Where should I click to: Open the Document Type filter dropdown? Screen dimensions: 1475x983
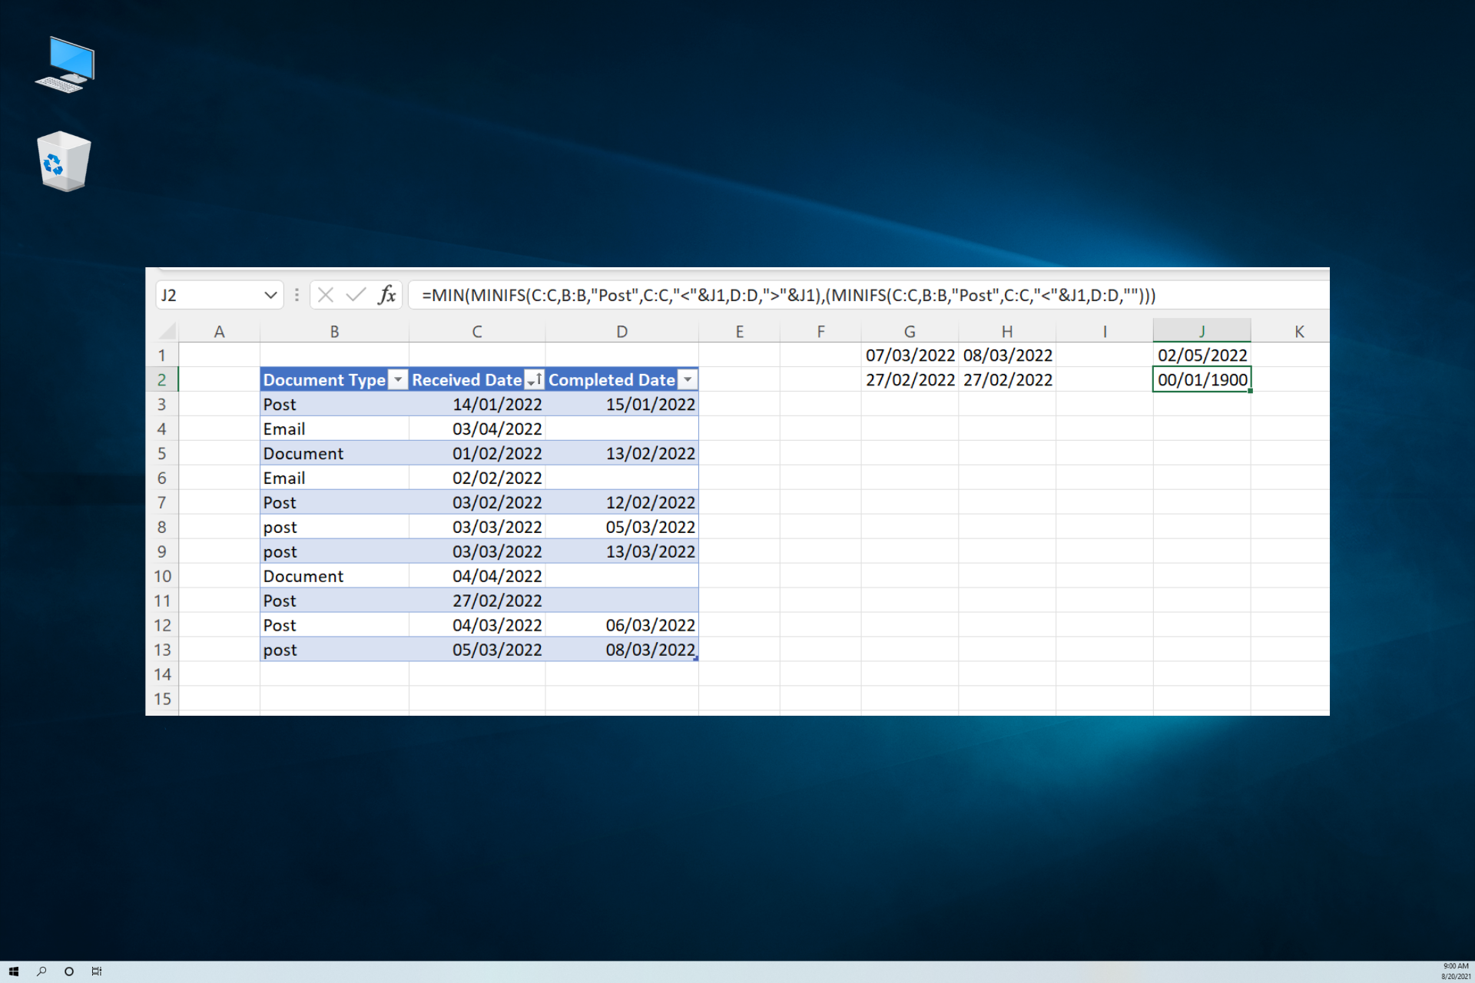[398, 379]
